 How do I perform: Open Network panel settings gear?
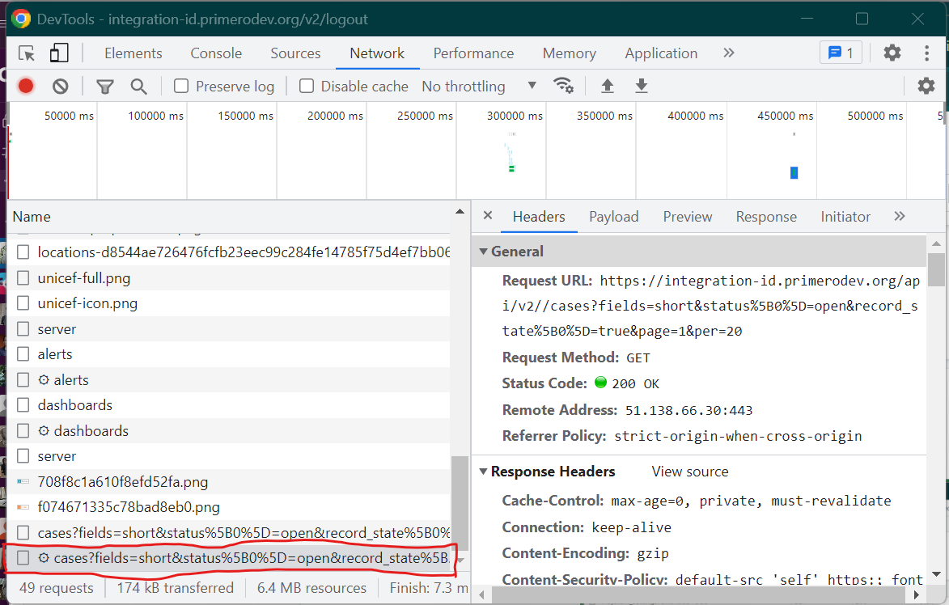pyautogui.click(x=926, y=86)
